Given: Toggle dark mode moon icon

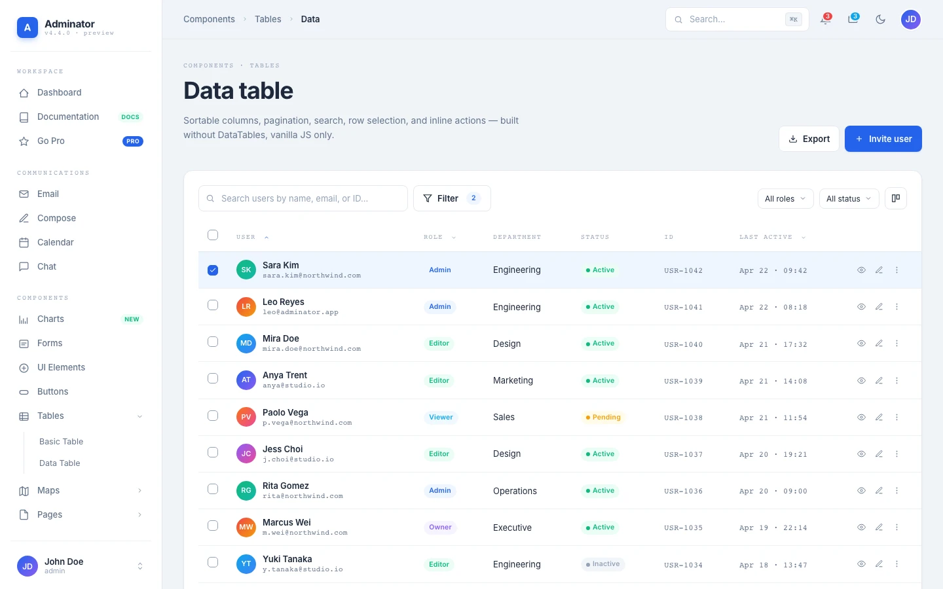Looking at the screenshot, I should 881,20.
